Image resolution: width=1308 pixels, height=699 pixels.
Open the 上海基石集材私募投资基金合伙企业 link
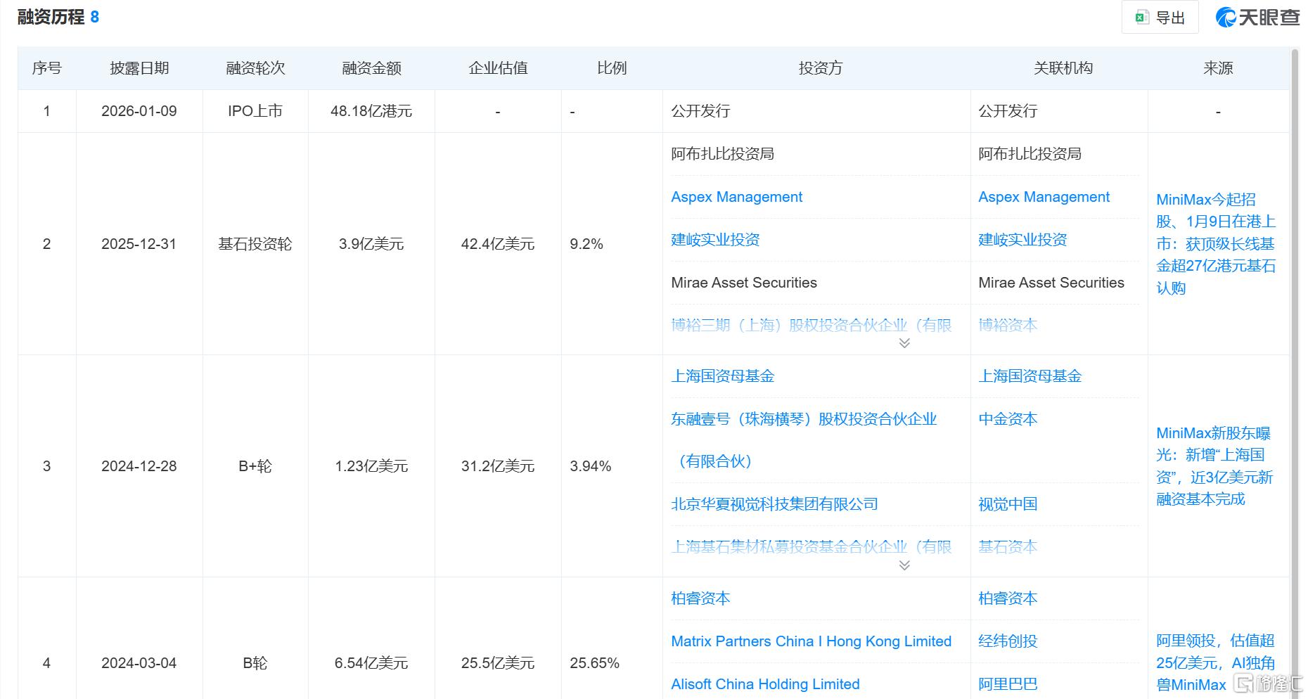[x=811, y=547]
